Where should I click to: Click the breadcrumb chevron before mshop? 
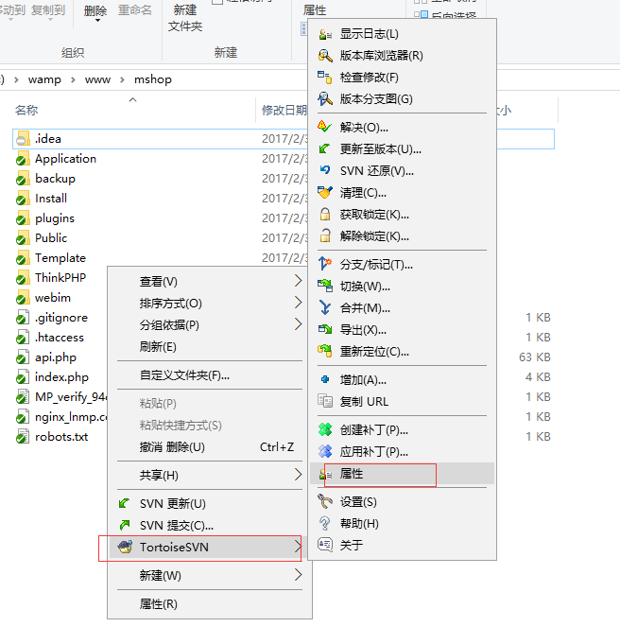tap(122, 79)
